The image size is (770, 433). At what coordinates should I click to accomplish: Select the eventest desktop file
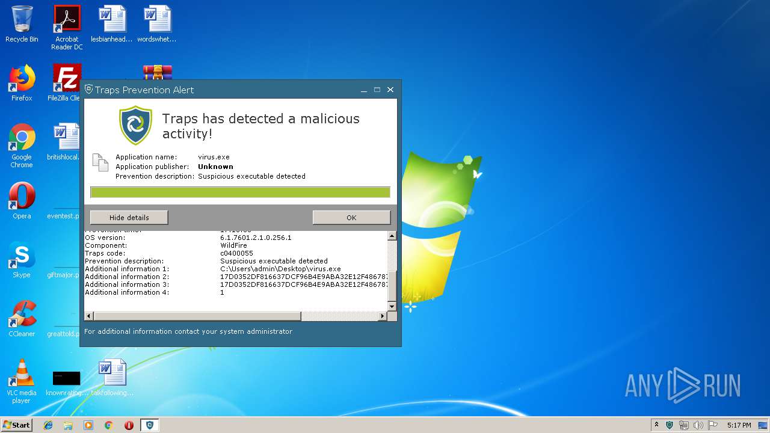coord(64,216)
